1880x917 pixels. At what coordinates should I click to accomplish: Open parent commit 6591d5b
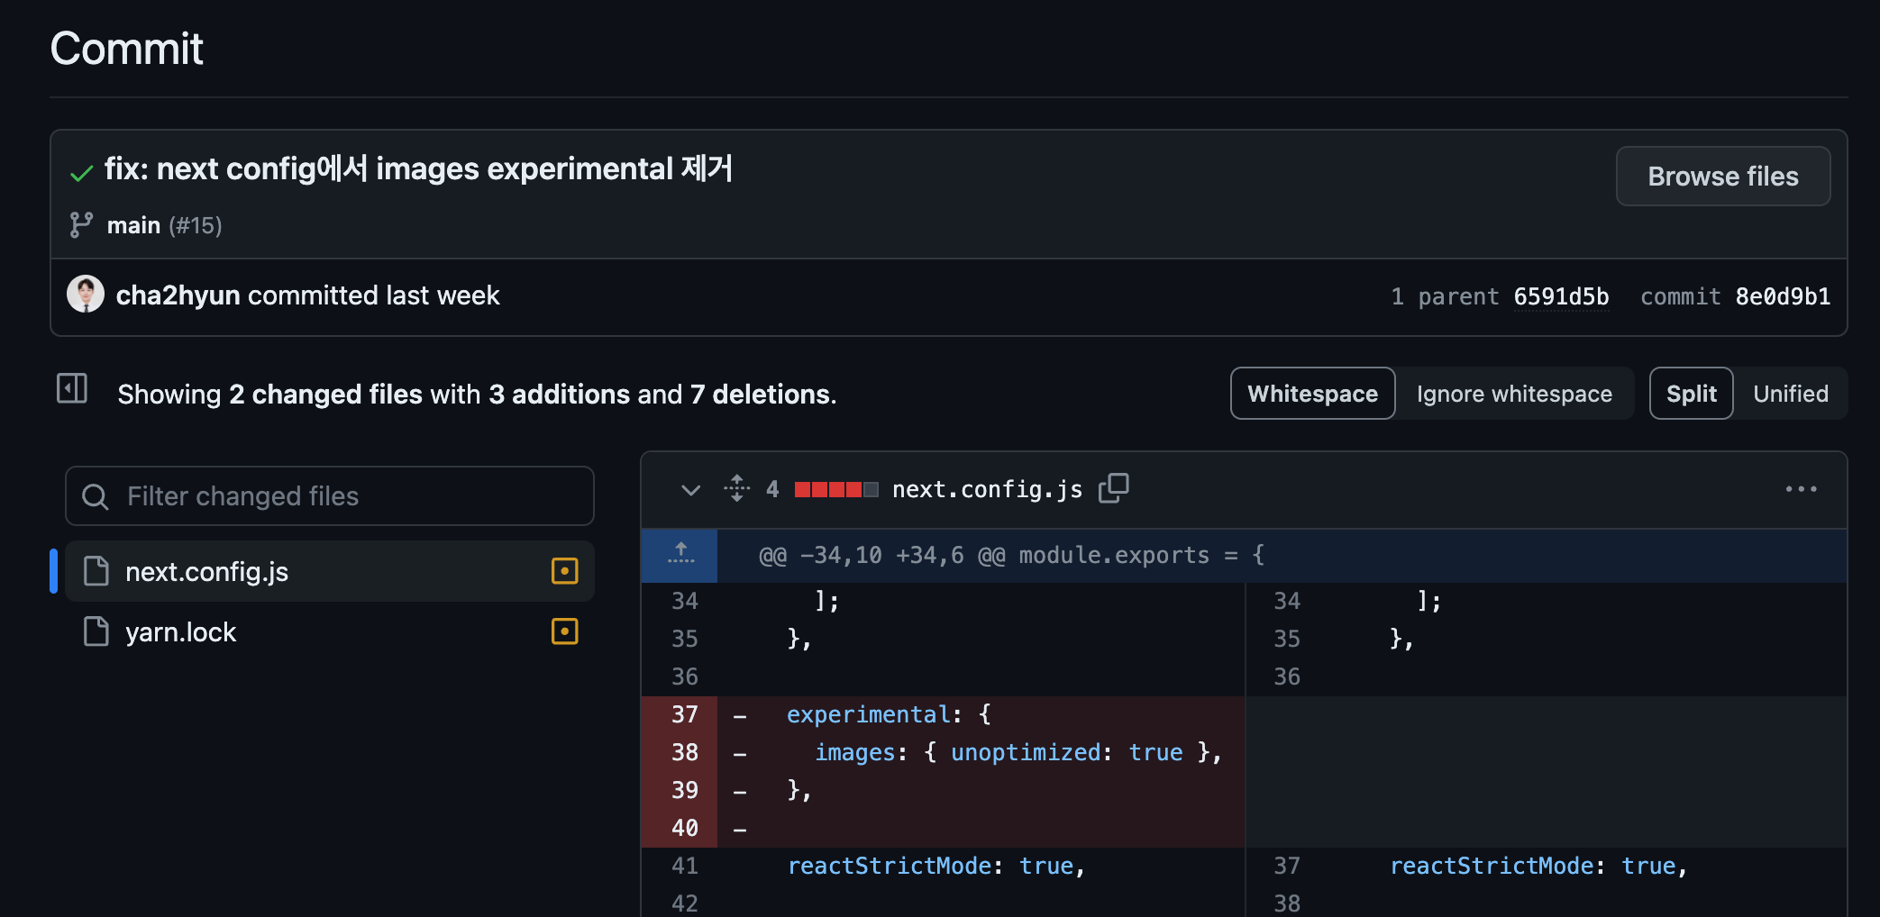[x=1561, y=296]
